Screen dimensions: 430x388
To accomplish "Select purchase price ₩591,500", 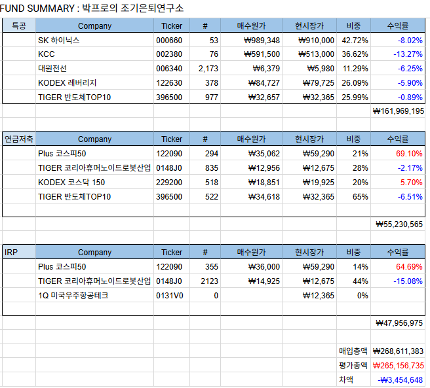I will 252,54.
